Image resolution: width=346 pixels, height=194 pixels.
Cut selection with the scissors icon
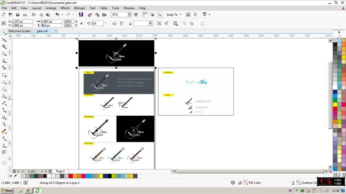click(x=34, y=15)
